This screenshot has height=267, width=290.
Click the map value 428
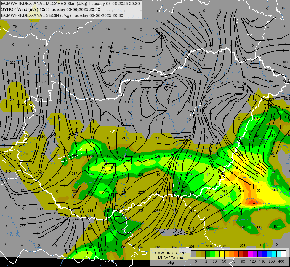tap(39, 227)
